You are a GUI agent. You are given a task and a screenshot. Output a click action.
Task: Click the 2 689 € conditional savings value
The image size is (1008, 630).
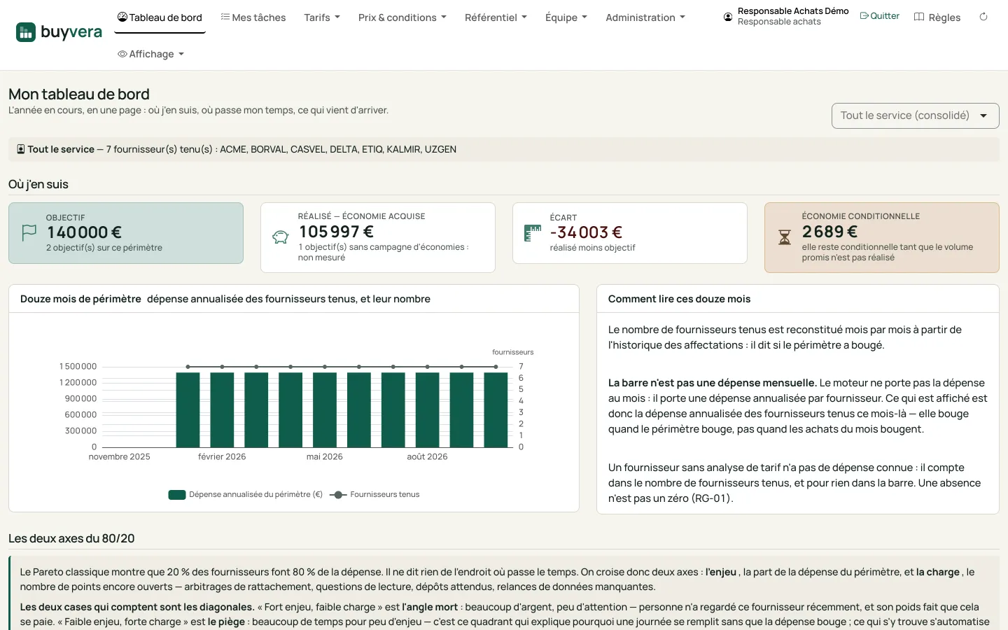(829, 232)
